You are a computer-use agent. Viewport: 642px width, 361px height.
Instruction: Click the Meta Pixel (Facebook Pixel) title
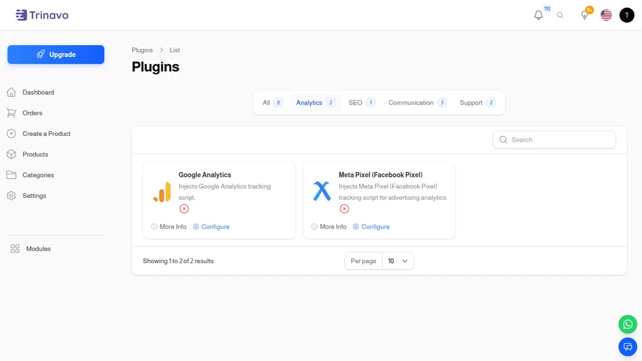click(x=381, y=175)
